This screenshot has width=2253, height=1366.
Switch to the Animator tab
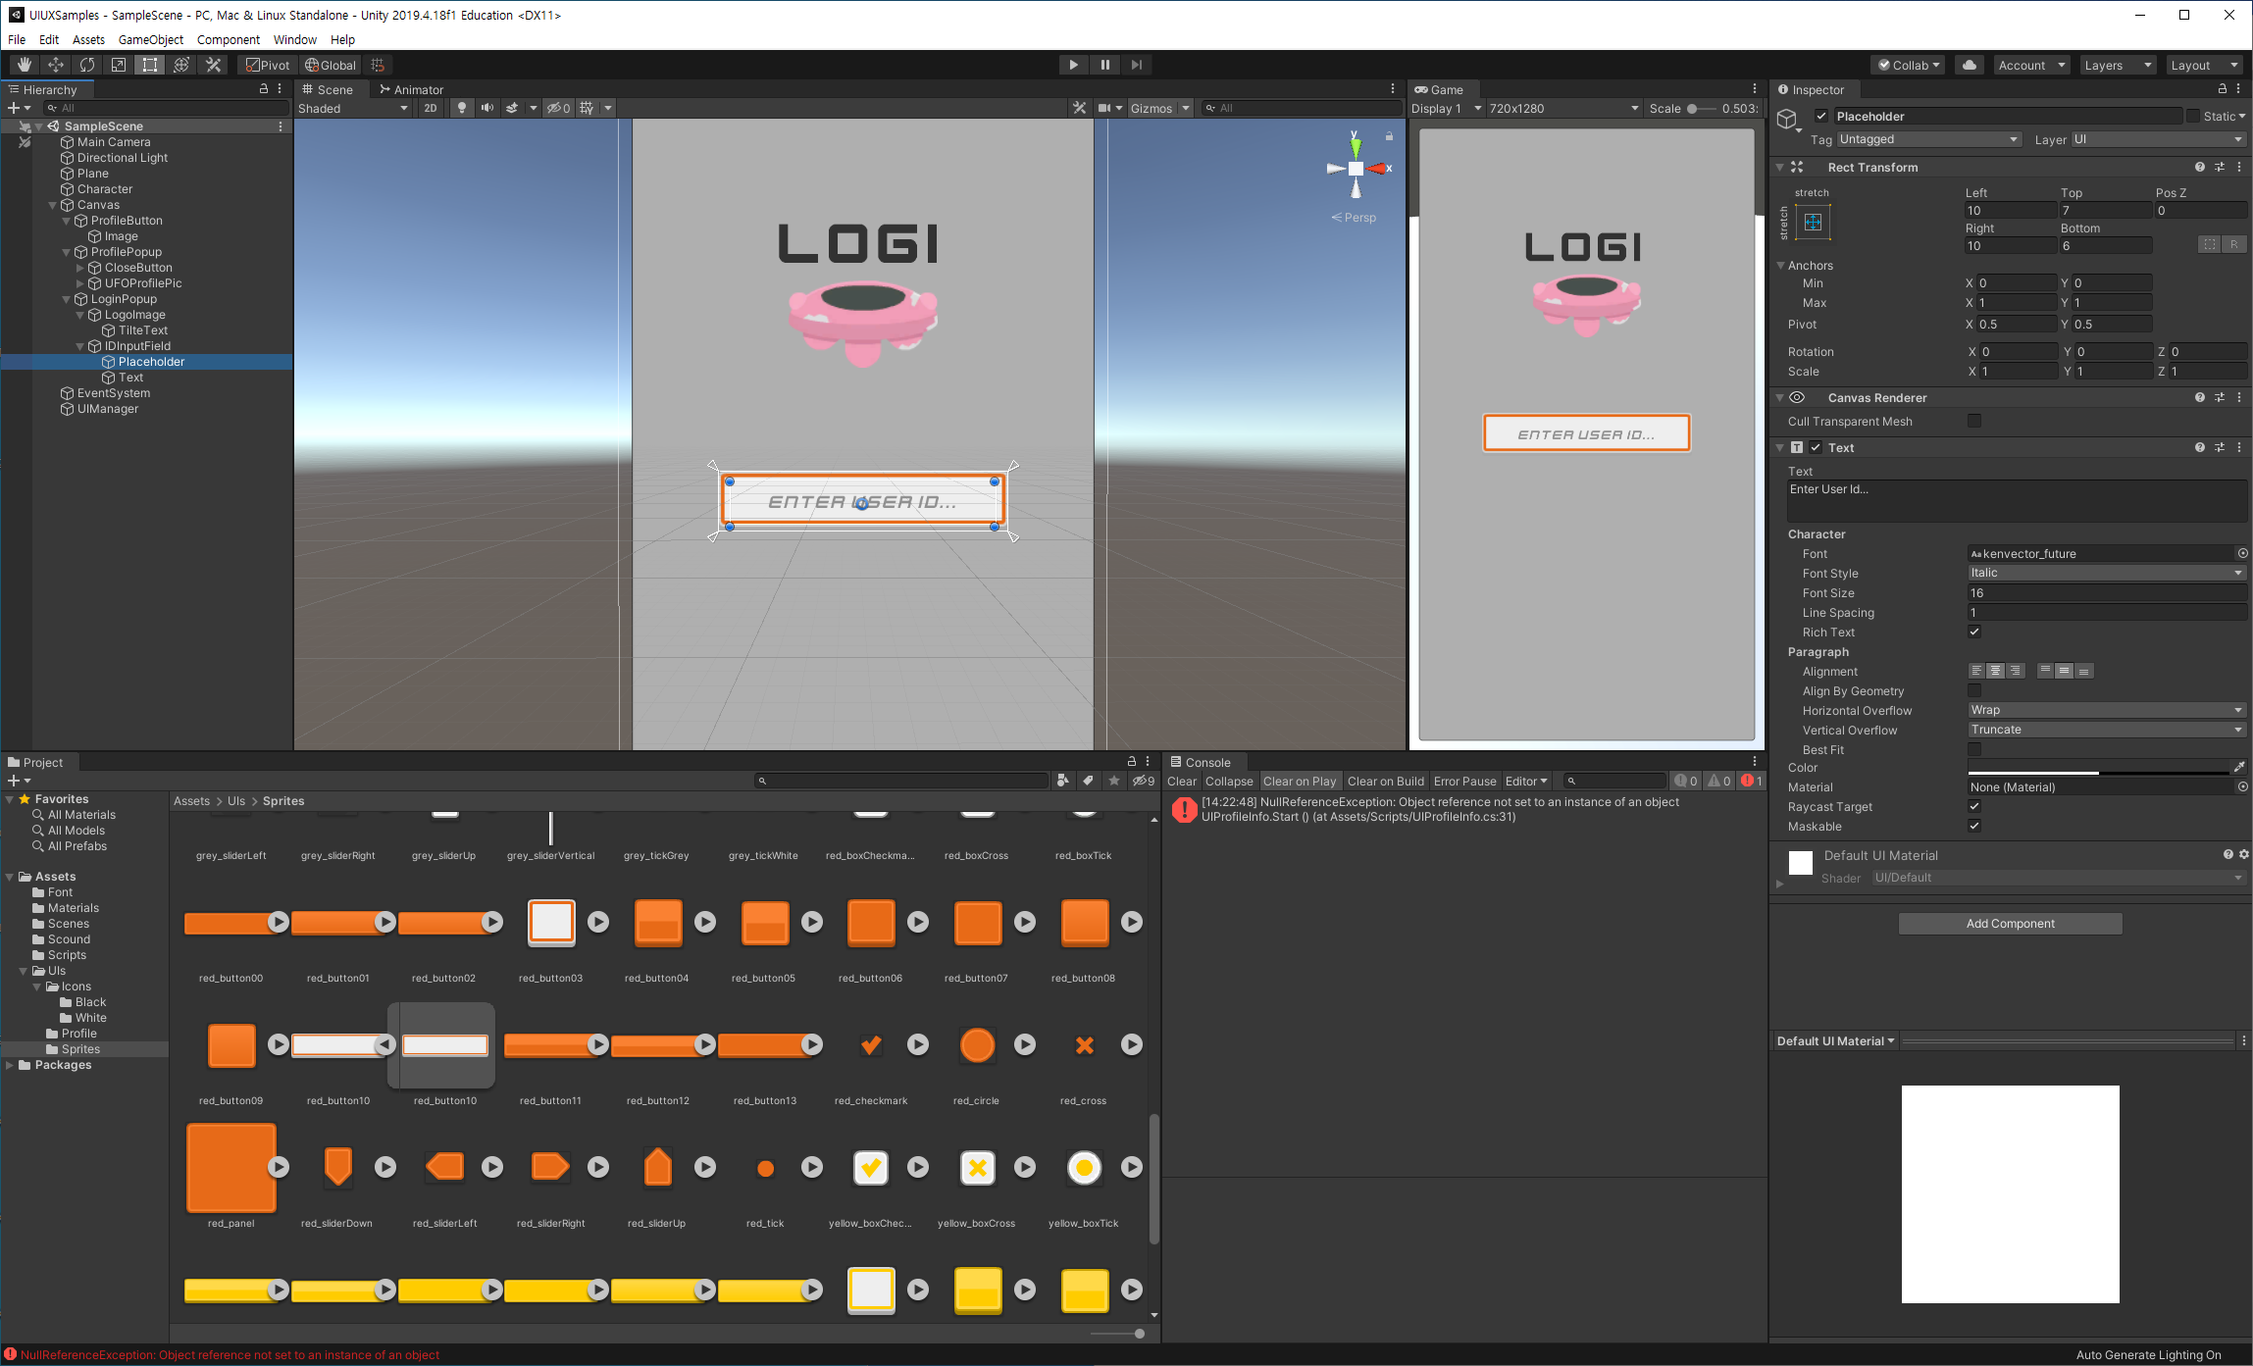pyautogui.click(x=411, y=89)
